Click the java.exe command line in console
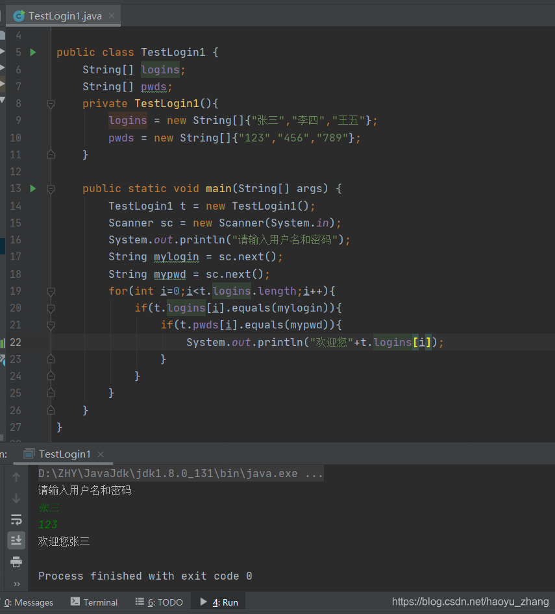The width and height of the screenshot is (555, 614). tap(180, 474)
